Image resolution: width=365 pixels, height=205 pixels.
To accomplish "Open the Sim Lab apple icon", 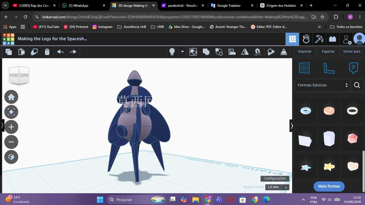I will (x=306, y=39).
